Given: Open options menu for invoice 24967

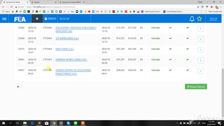Looking at the screenshot, I should pyautogui.click(x=201, y=71).
